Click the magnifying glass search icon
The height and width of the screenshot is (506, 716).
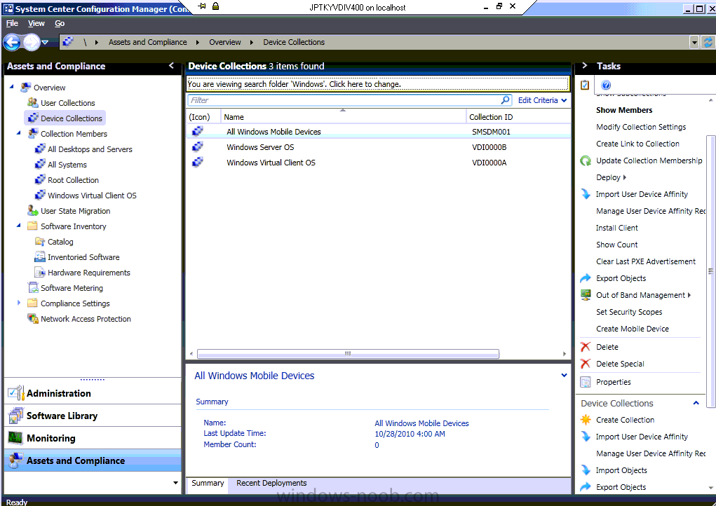coord(506,100)
